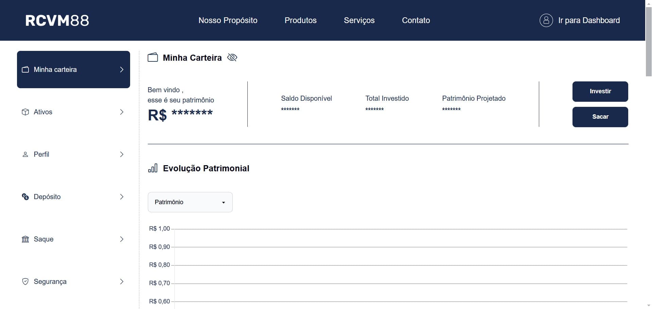Click the Investir button

point(600,92)
